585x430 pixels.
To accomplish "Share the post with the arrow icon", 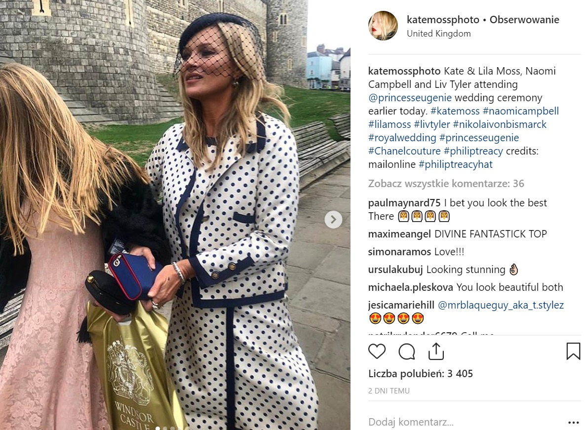I will coord(436,352).
